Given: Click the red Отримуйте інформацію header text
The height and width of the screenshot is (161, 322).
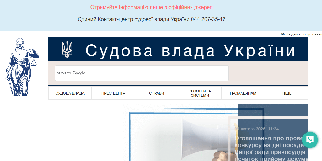Looking at the screenshot, I should click(151, 7).
